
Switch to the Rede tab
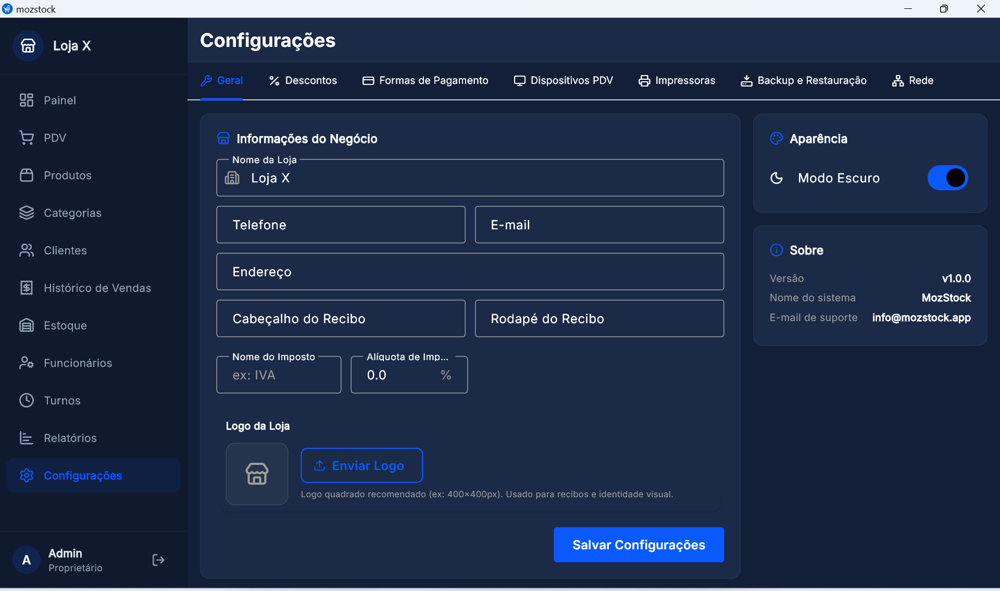(913, 80)
